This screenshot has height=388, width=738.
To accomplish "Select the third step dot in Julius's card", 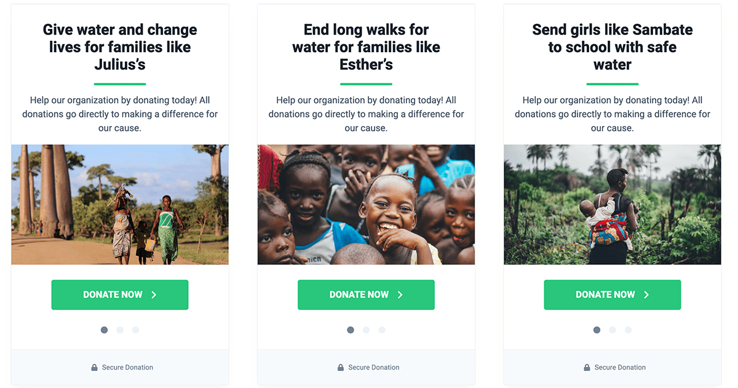I will click(x=135, y=330).
